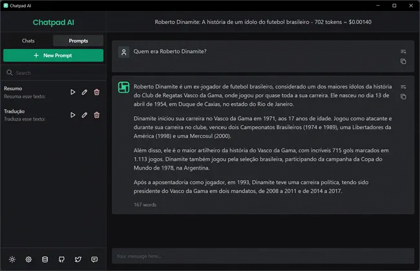The image size is (420, 271).
Task: Click the 'Your message here...' input box
Action: [263, 256]
